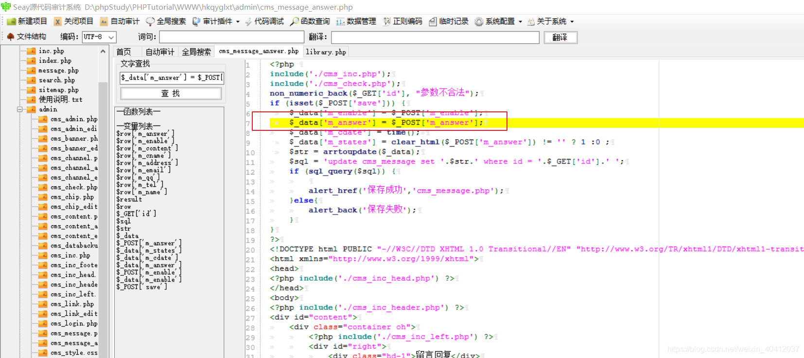Open inc.php in the file tree
804x358 pixels.
tap(51, 51)
